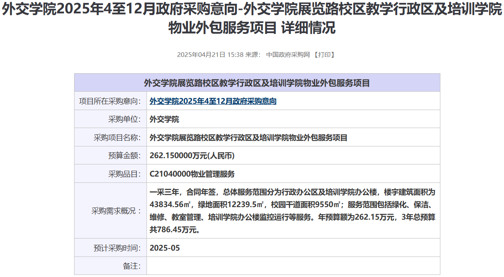Click the 【打印】 print link

324,55
